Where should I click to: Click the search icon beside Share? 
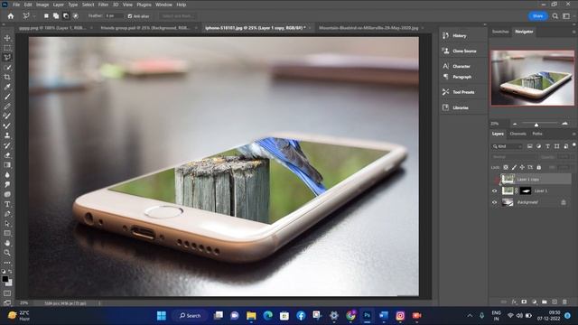coord(555,16)
